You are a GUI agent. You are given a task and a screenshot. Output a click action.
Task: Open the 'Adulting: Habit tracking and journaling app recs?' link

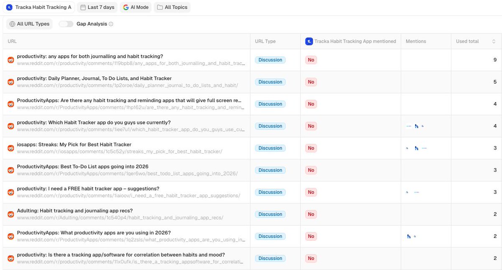click(x=75, y=211)
